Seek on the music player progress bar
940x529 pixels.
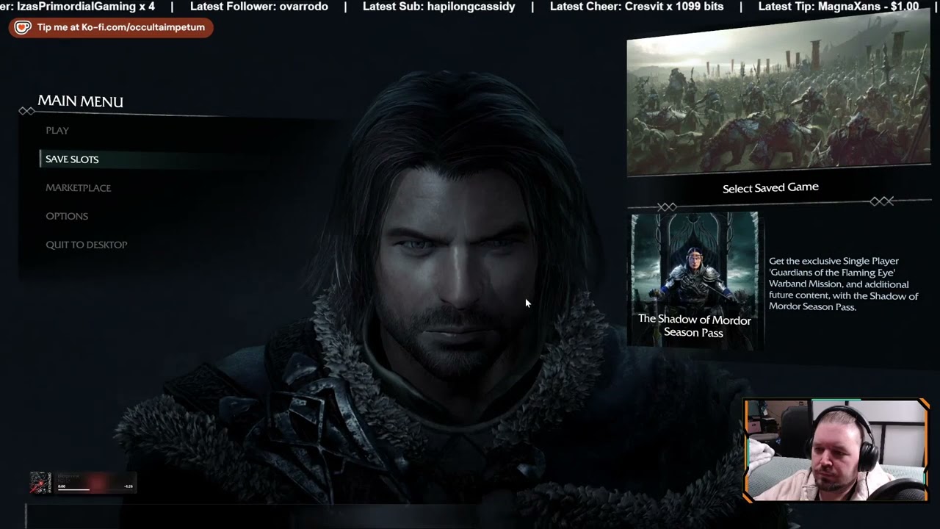pos(94,489)
